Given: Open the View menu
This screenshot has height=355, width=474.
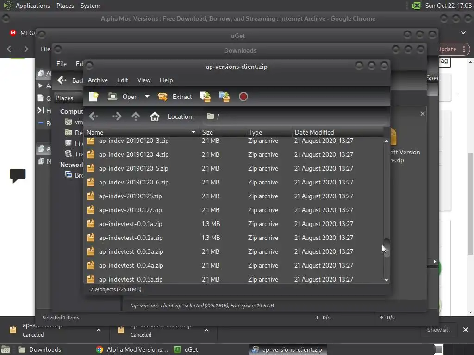Looking at the screenshot, I should click(144, 80).
